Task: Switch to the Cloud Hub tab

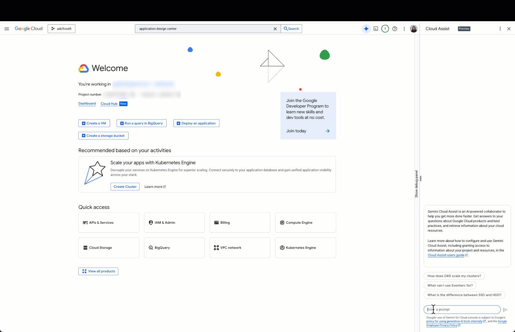Action: click(109, 104)
